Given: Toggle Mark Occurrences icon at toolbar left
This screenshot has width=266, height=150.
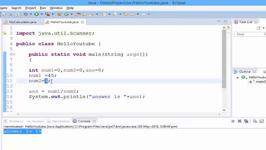Looking at the screenshot, I should 4,15.
